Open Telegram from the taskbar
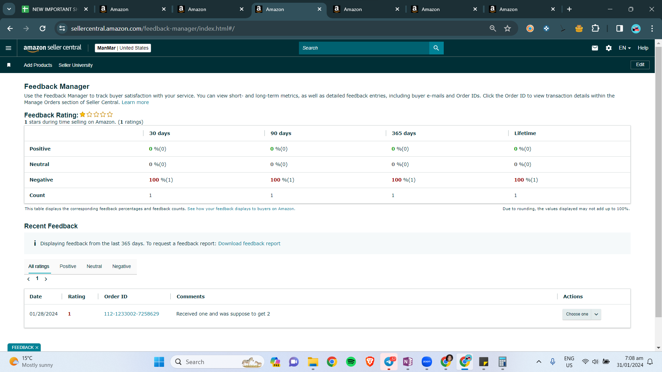The width and height of the screenshot is (662, 372). (389, 362)
